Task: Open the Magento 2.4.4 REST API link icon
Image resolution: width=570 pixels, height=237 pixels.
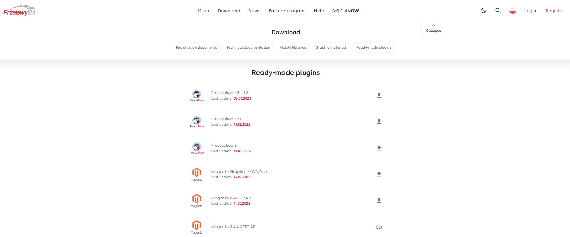Action: point(378,227)
